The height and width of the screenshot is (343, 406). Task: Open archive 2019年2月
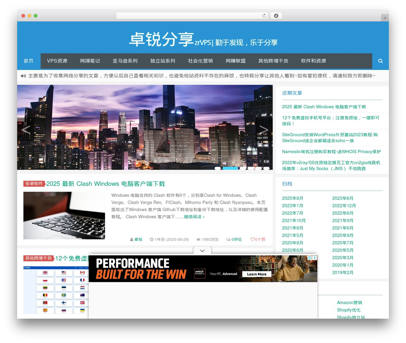tap(343, 272)
